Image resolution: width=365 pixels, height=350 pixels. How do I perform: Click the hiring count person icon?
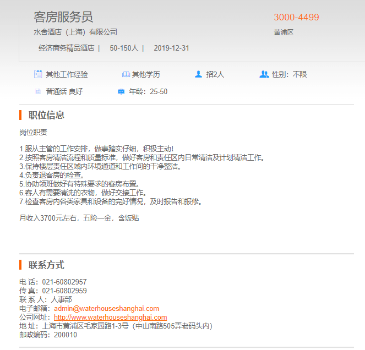pyautogui.click(x=198, y=74)
